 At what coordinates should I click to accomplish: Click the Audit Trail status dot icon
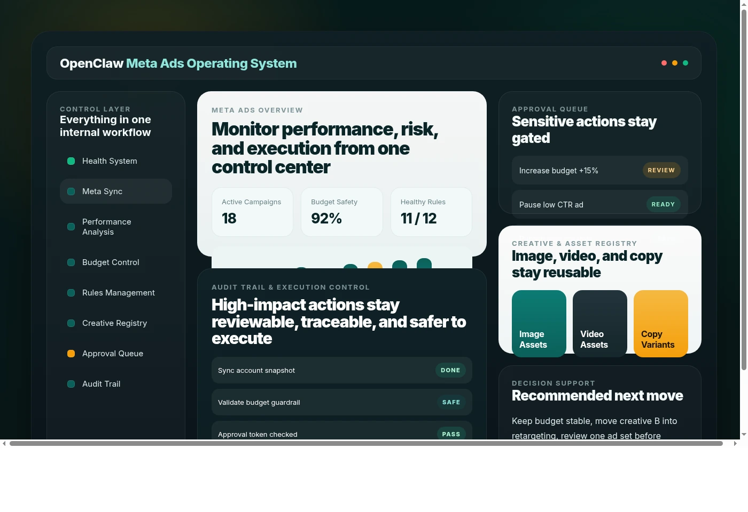71,384
